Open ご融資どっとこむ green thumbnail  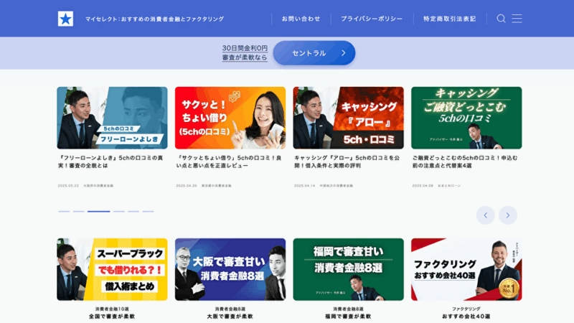(x=466, y=118)
